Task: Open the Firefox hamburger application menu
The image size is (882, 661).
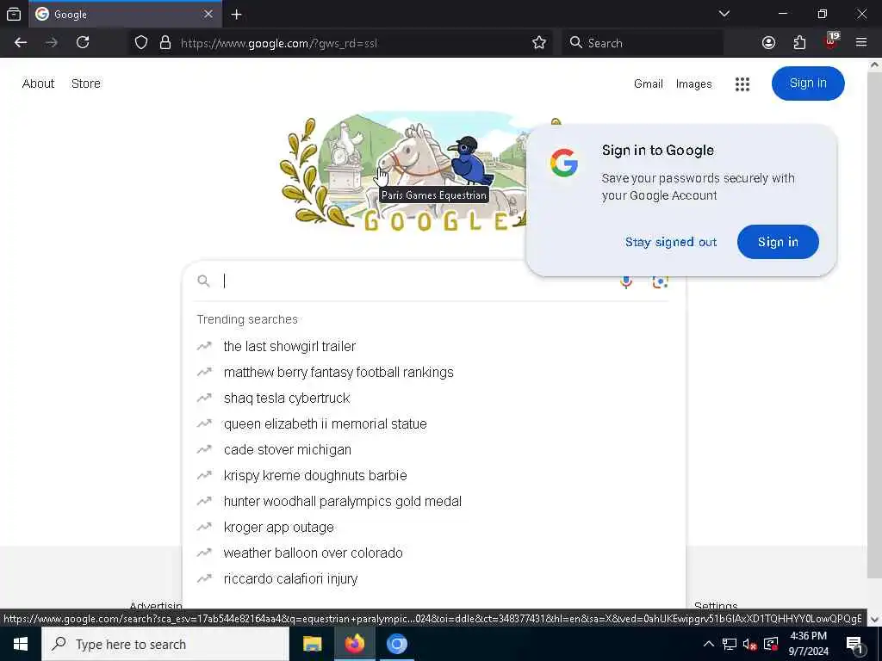Action: 861,43
